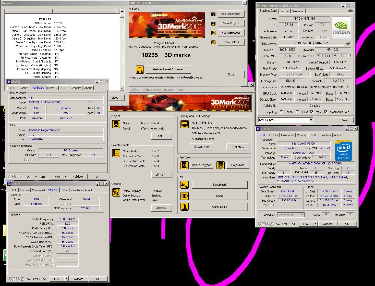Click the Show Details magnifier icon
Screen dimensions: 375x286
pos(213,42)
